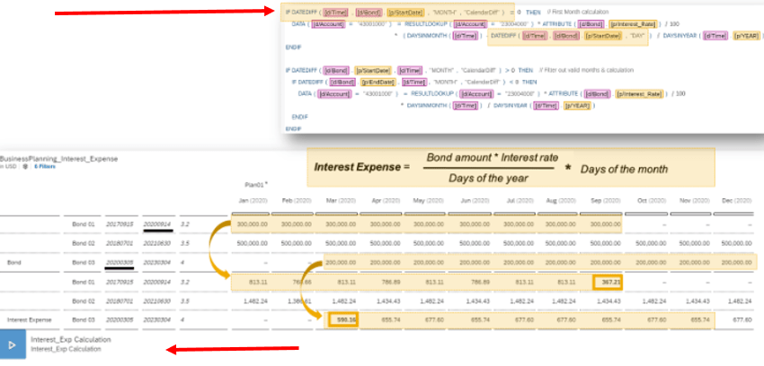Click the Interest Expense row label
Viewport: 764px width, 366px height.
29,318
